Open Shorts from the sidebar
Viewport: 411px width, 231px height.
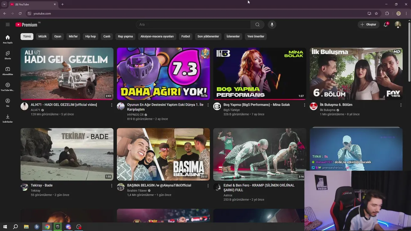click(x=8, y=55)
